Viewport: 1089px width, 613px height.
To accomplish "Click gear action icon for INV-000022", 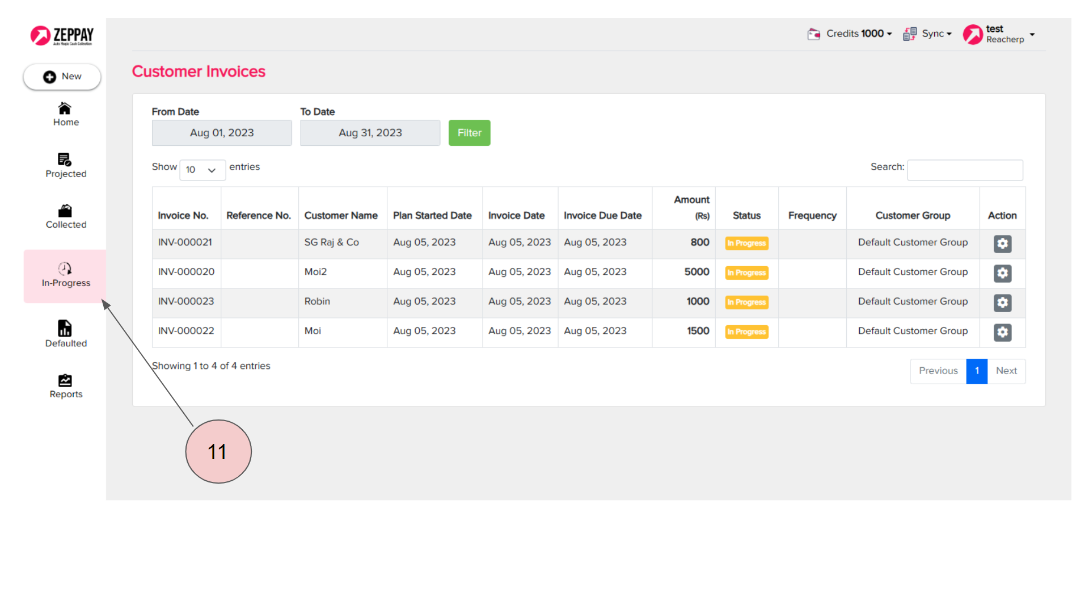I will pos(1002,332).
